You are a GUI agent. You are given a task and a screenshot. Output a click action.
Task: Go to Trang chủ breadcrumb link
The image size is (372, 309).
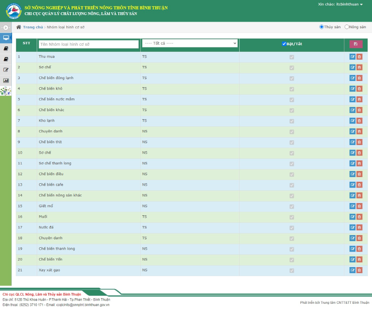pos(33,27)
